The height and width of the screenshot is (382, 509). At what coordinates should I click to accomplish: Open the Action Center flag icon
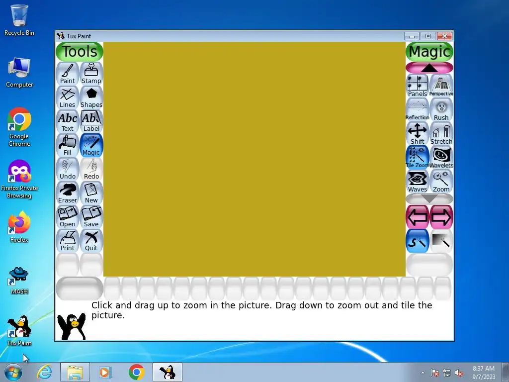[434, 373]
